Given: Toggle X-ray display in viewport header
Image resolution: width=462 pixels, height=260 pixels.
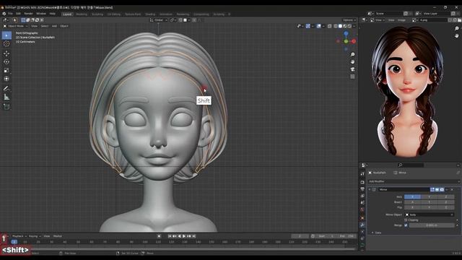Looking at the screenshot, I should coord(329,26).
